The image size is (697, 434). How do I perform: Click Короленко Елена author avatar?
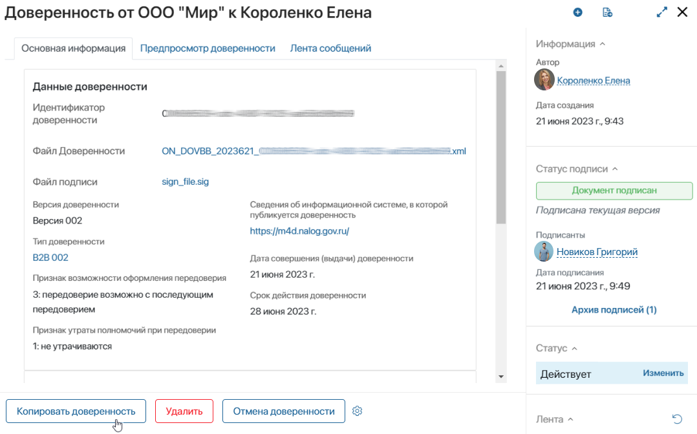[544, 80]
